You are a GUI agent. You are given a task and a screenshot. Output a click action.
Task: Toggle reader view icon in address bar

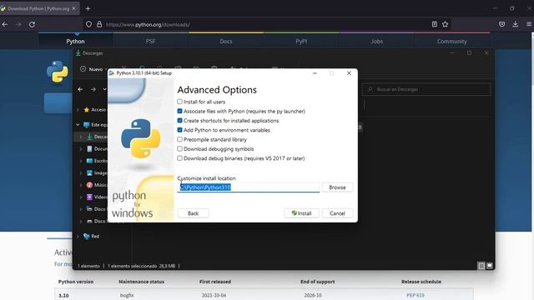pyautogui.click(x=435, y=24)
